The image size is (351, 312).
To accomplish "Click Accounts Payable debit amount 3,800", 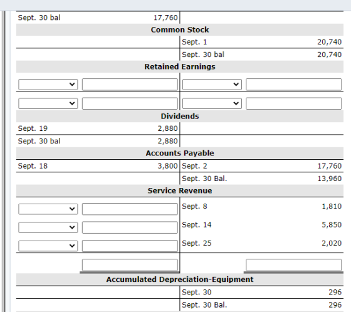I will pyautogui.click(x=167, y=166).
